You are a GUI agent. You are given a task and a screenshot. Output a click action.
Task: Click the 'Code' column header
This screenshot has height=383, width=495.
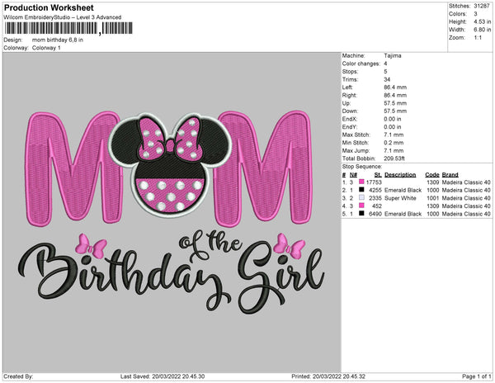tap(431, 175)
